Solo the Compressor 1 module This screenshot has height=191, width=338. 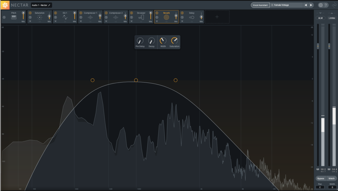coord(81,17)
